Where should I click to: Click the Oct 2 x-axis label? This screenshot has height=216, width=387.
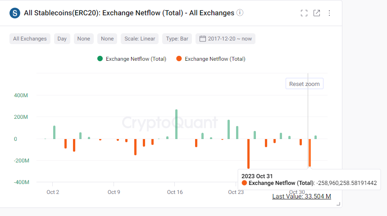53,192
